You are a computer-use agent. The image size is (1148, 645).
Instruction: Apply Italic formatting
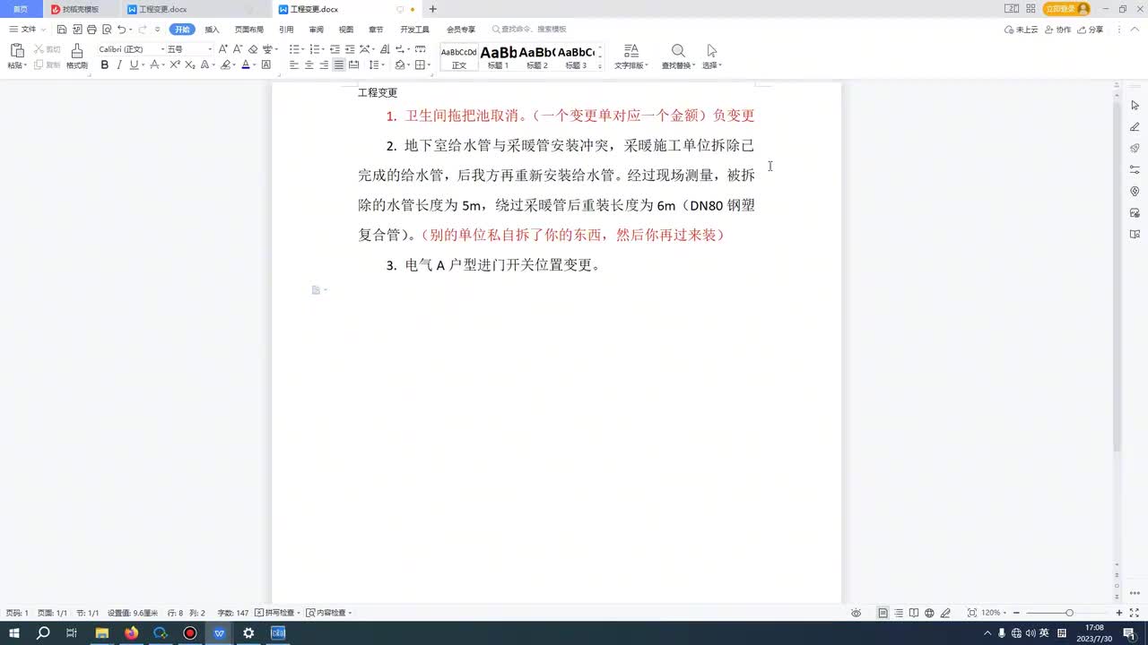click(118, 64)
